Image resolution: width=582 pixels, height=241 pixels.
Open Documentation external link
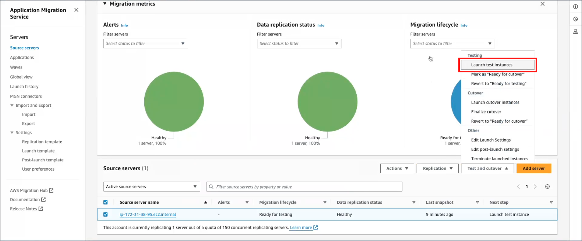[28, 200]
